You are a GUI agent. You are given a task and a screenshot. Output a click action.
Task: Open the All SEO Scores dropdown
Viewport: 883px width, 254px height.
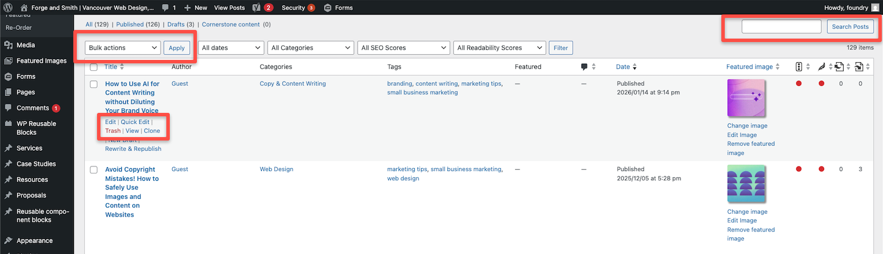403,48
